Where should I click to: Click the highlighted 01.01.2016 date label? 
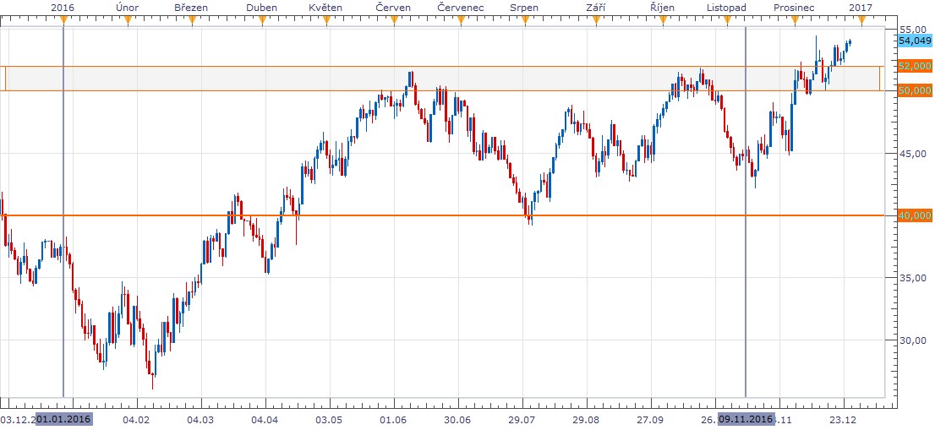tap(63, 419)
